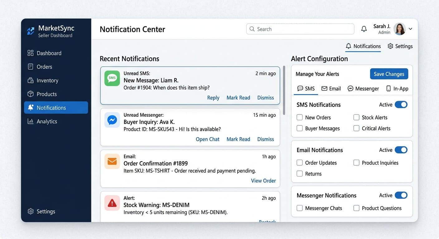This screenshot has width=439, height=239.
Task: Check the New Orders checkbox
Action: coord(300,117)
